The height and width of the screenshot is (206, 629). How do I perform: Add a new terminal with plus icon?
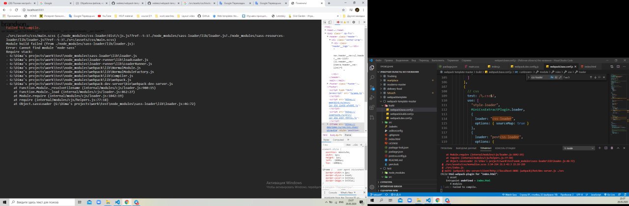(x=599, y=148)
